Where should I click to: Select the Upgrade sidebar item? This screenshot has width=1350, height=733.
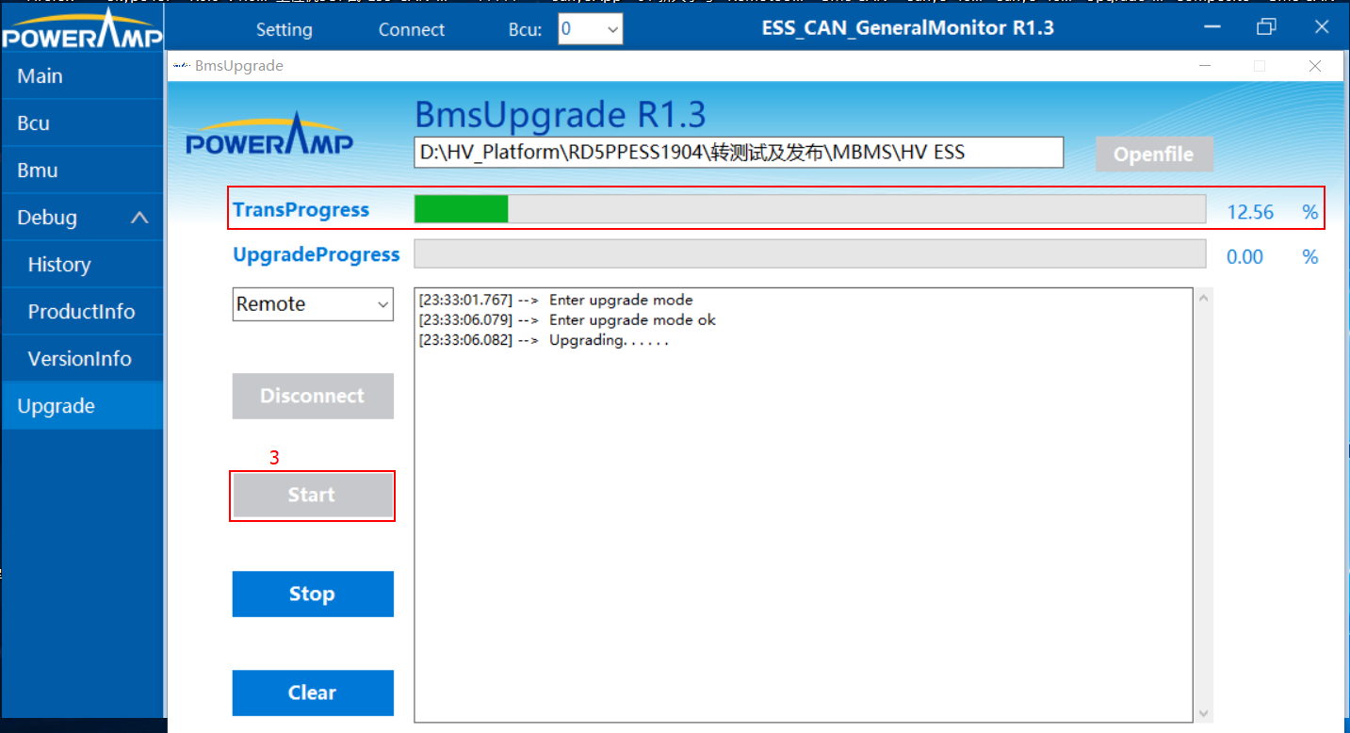click(82, 406)
